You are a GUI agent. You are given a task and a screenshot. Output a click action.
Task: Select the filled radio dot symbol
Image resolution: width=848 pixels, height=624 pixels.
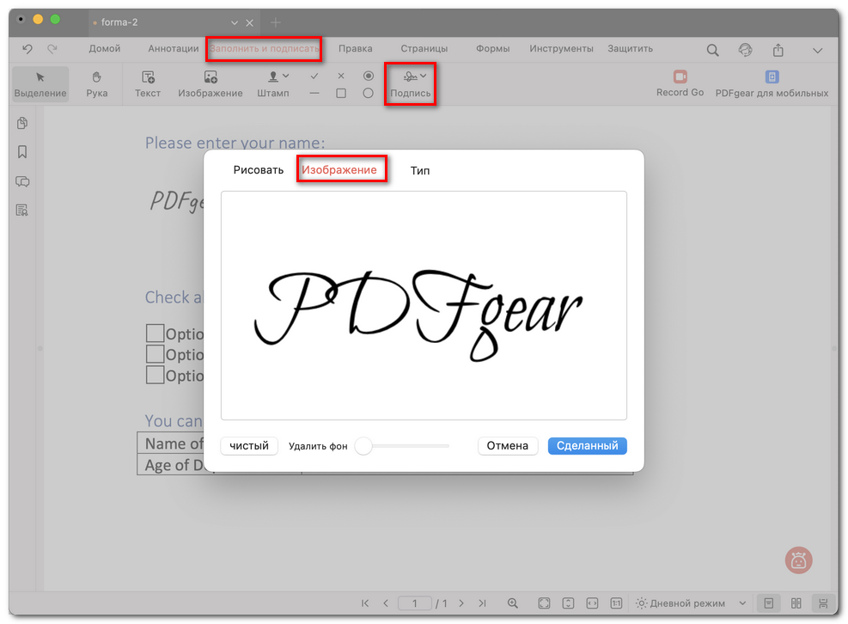pos(368,76)
